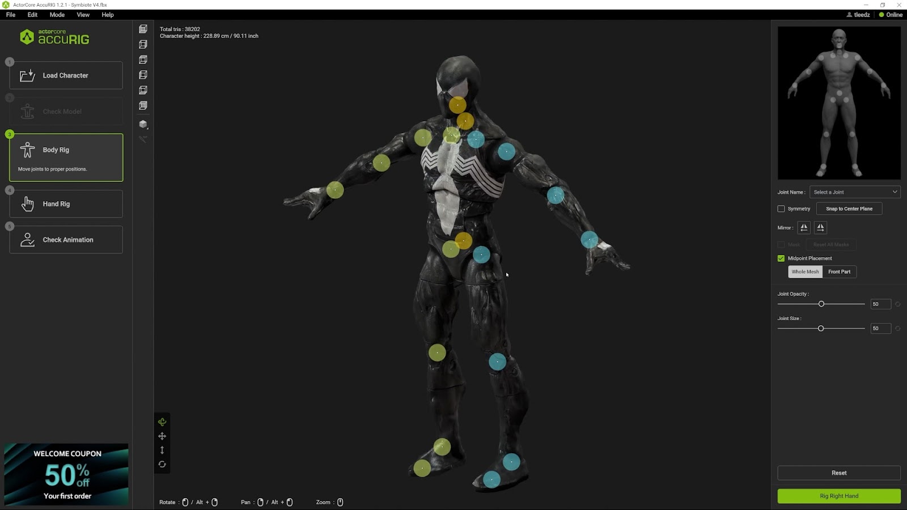Screen dimensions: 907x510
Task: Click the Online status indicator
Action: (x=891, y=15)
